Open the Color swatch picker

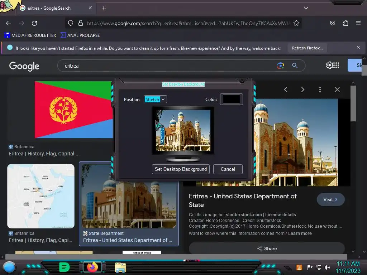[x=231, y=99]
